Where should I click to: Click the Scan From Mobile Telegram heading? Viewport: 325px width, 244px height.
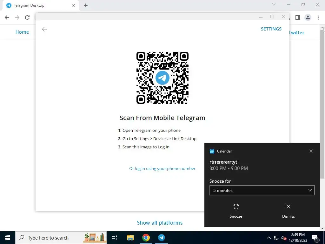click(162, 118)
